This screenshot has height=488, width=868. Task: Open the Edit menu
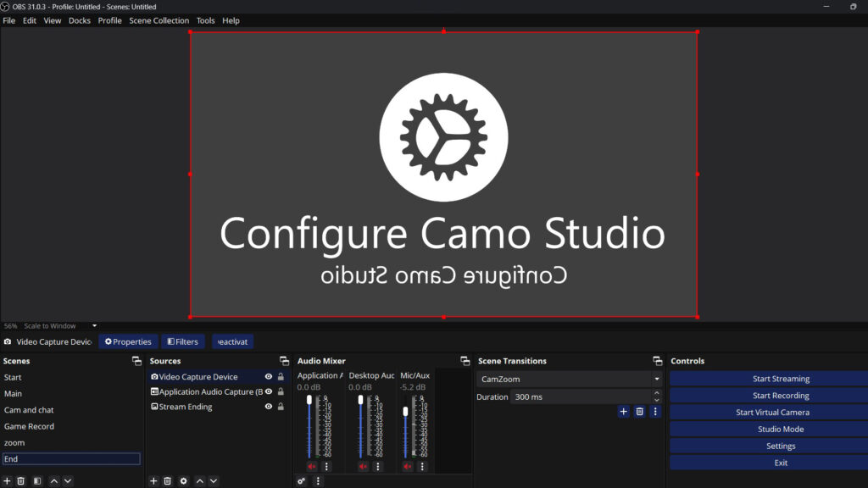coord(30,20)
